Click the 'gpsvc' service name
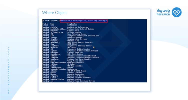Screen dimensions: 188x100 53,61
